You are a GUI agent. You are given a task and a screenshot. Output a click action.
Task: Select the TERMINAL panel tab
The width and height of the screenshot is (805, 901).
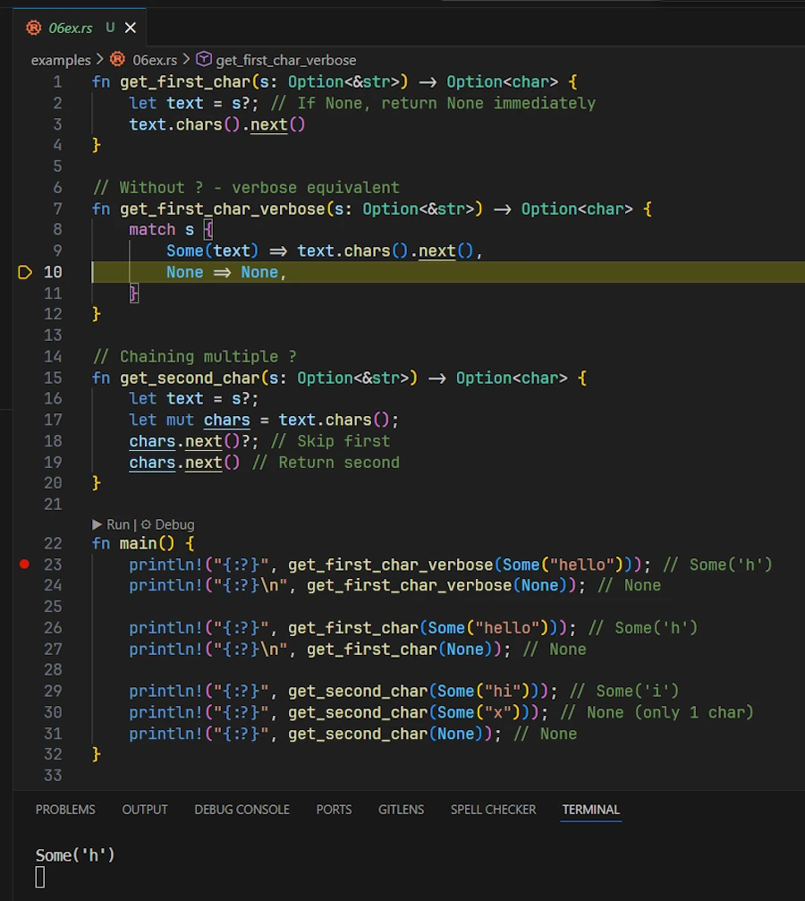coord(590,809)
